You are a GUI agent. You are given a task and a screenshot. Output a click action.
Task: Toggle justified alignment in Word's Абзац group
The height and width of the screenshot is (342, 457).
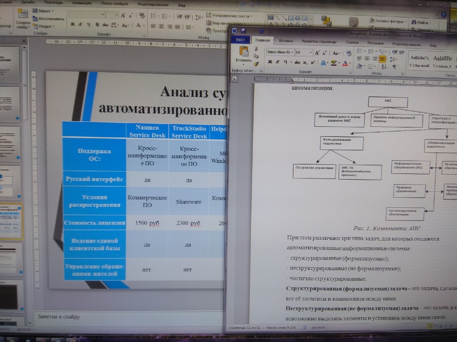click(382, 59)
